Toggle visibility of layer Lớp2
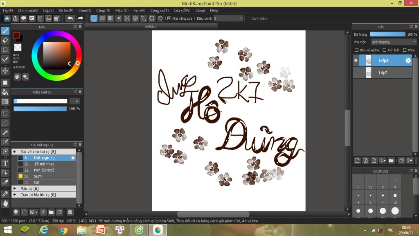The image size is (419, 236). [356, 73]
